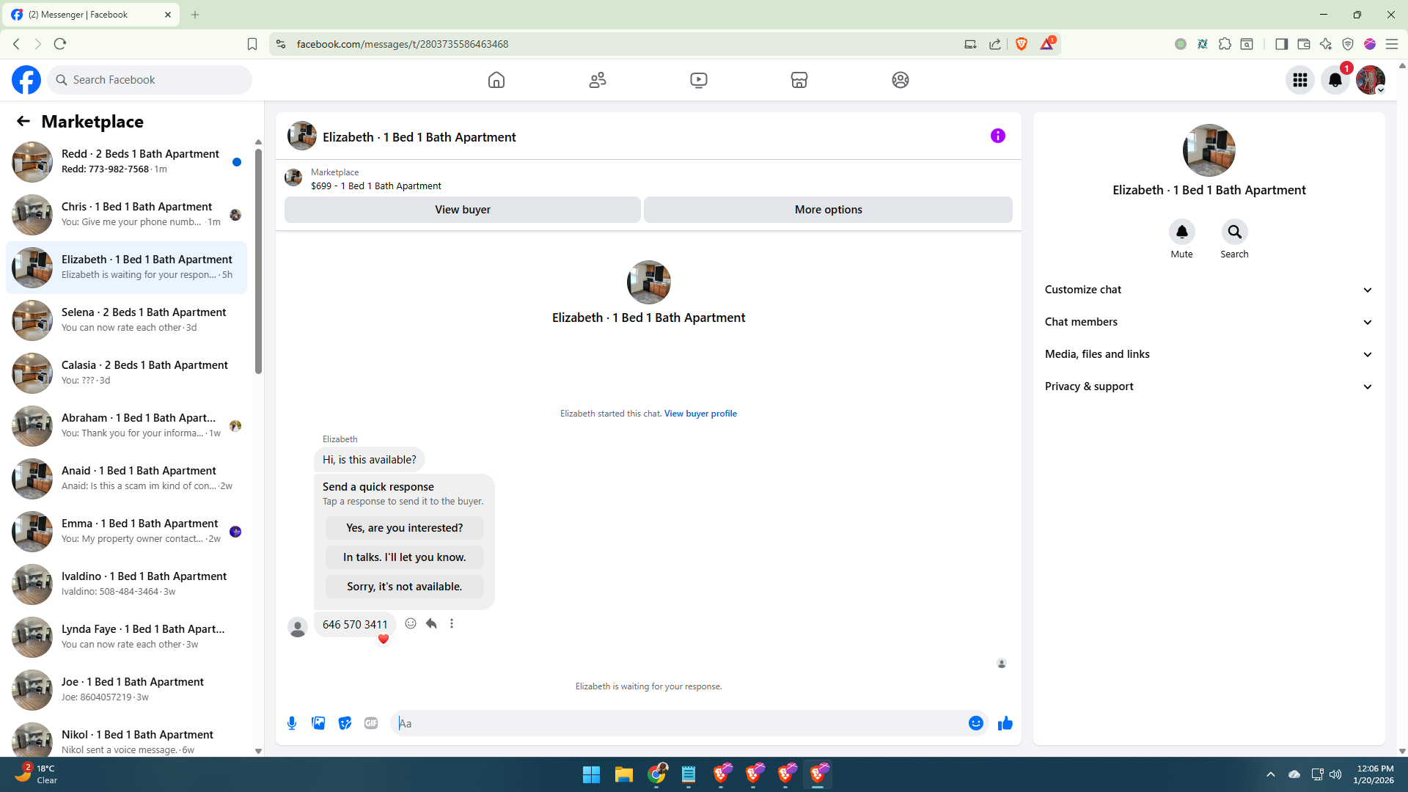Click the Brave Shields icon in address bar
The width and height of the screenshot is (1408, 792).
(x=1022, y=44)
